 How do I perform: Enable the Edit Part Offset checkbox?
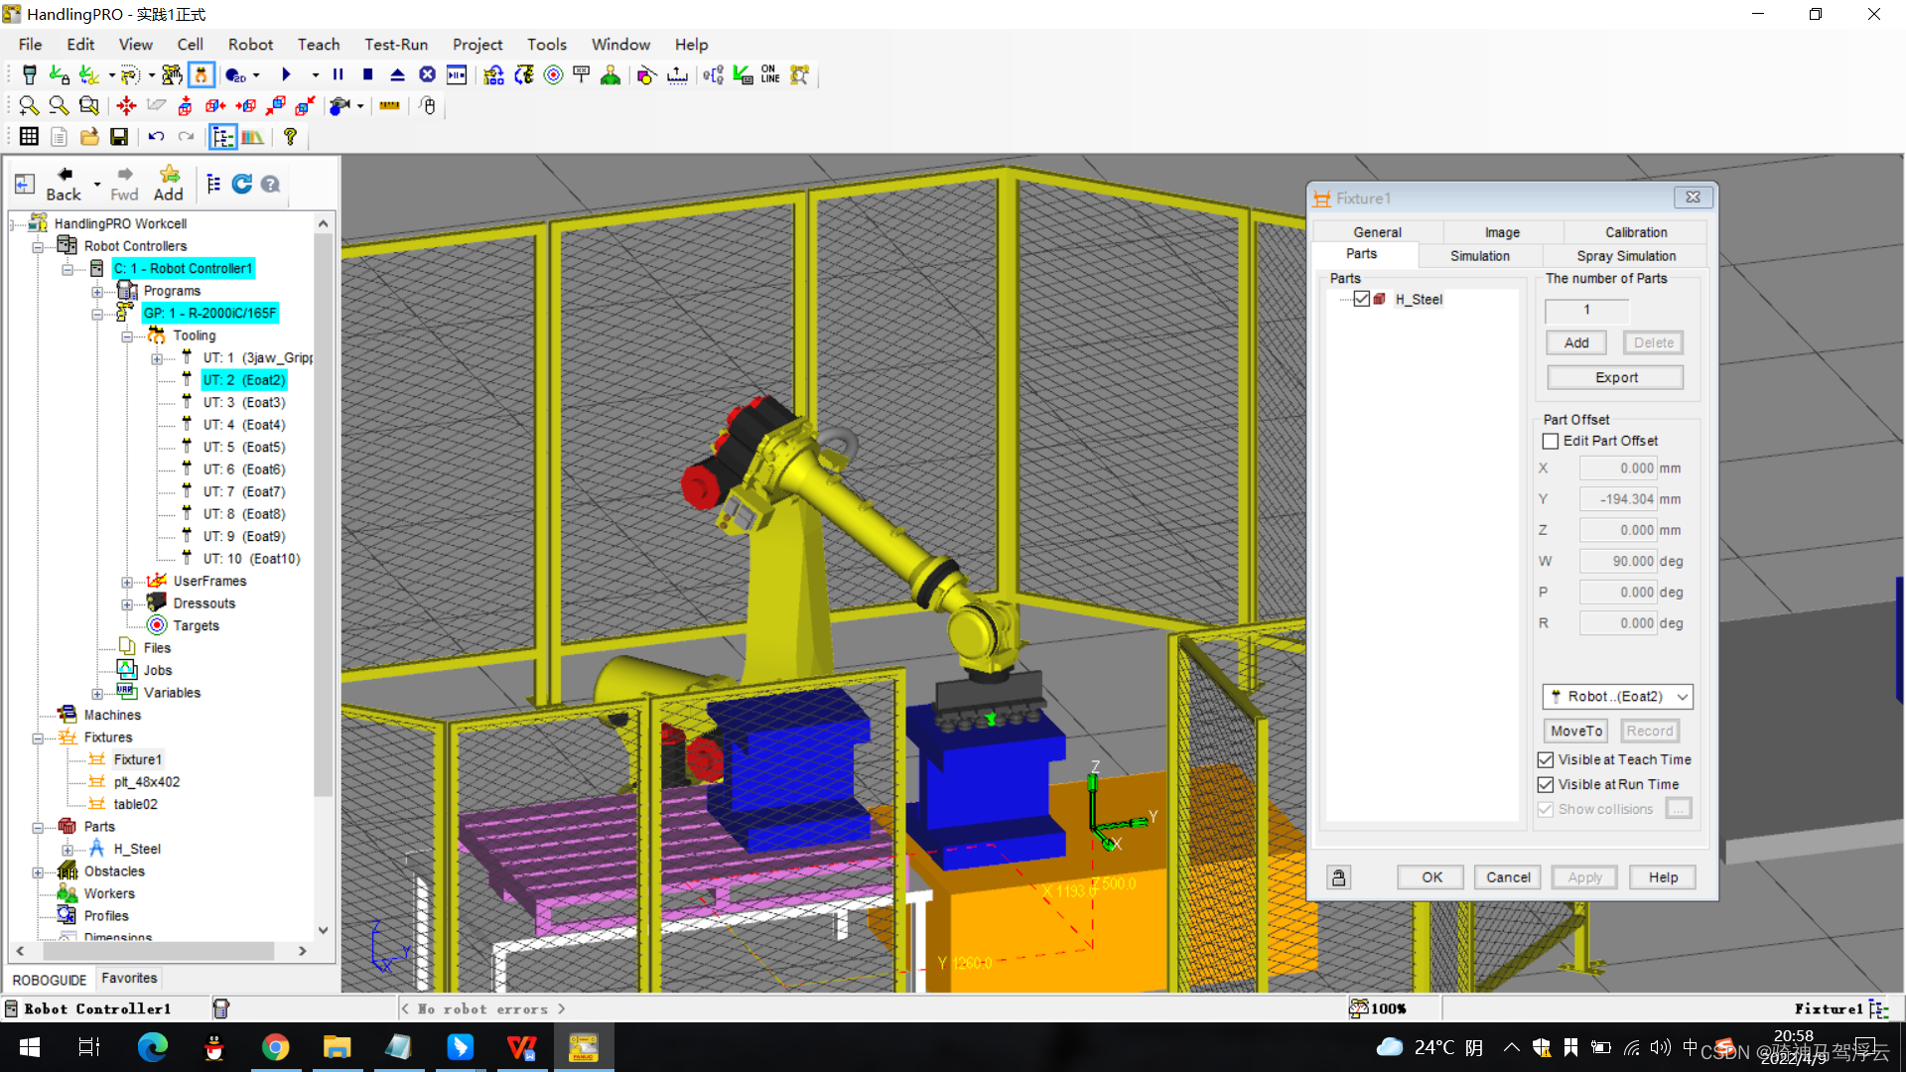point(1551,441)
